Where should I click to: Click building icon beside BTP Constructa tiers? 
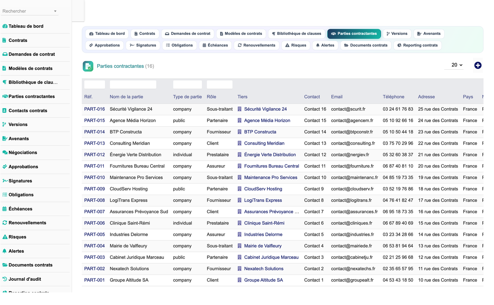point(240,132)
